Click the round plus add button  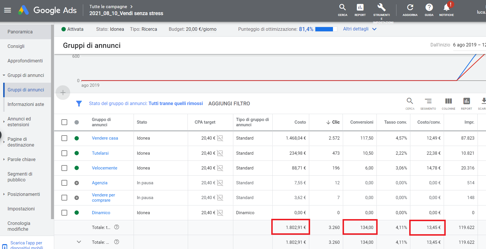63,93
